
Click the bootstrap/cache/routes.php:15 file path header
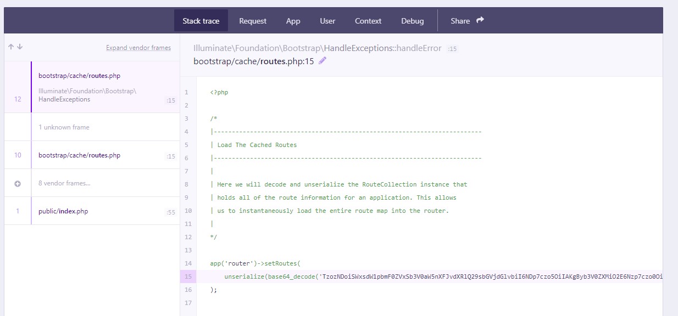[x=253, y=61]
